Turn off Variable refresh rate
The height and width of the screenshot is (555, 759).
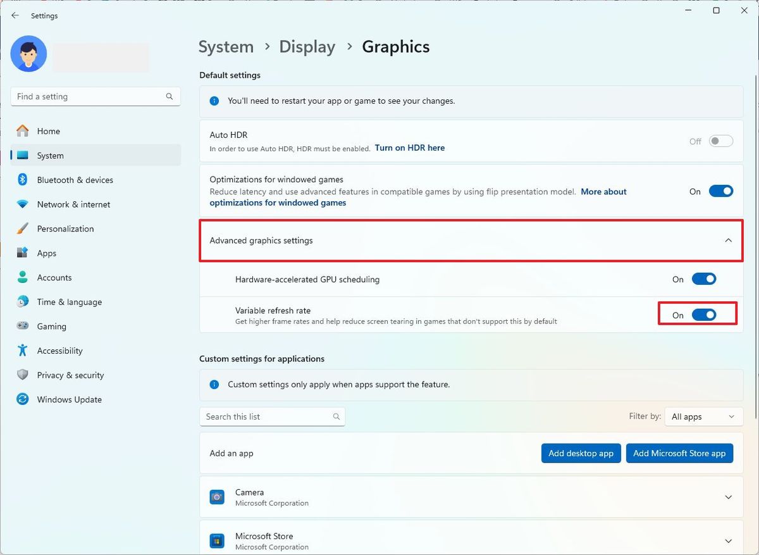[x=704, y=315]
